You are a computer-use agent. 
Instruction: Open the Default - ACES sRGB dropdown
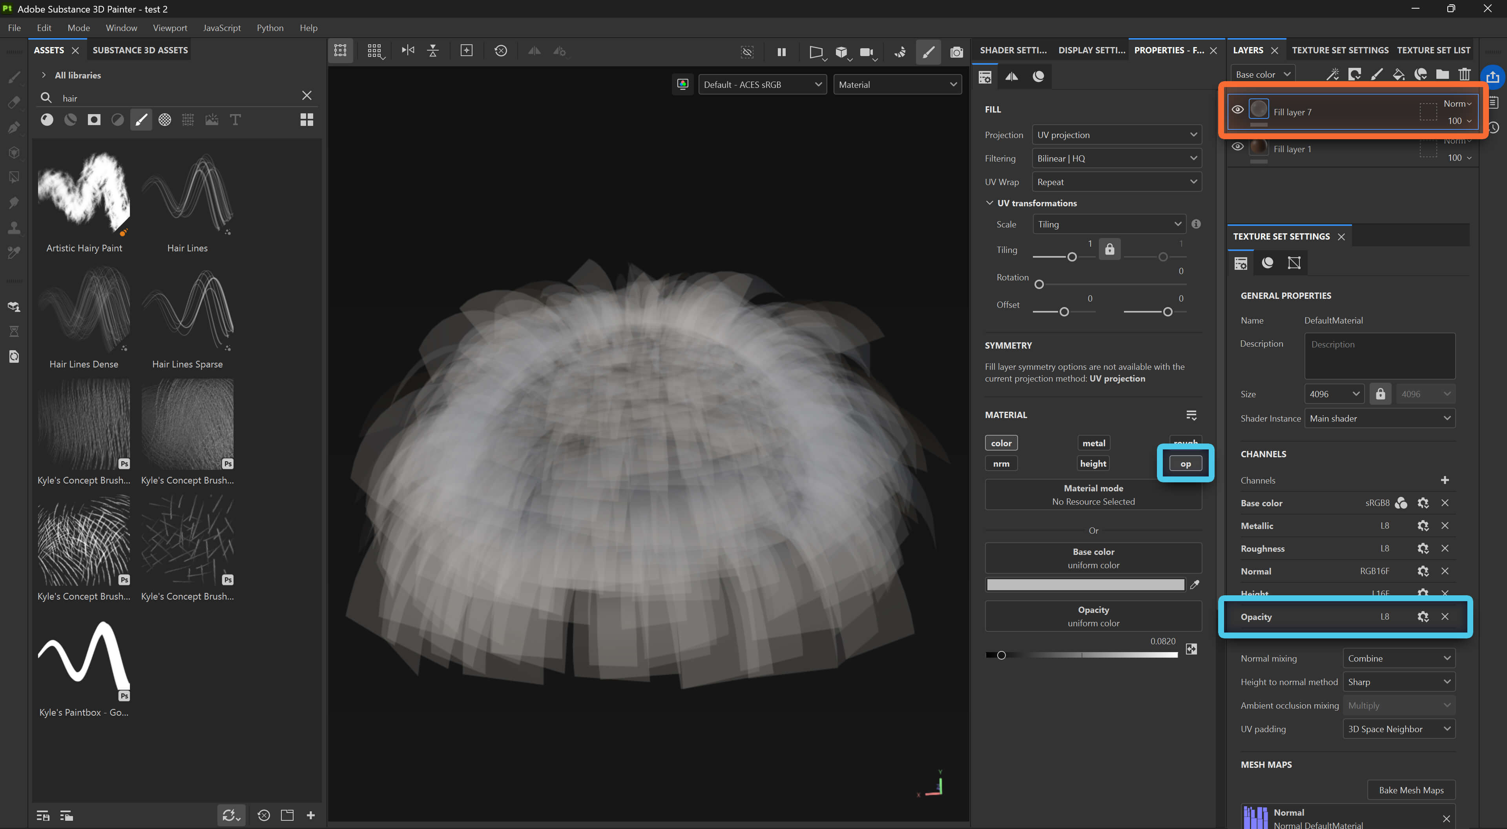[762, 85]
